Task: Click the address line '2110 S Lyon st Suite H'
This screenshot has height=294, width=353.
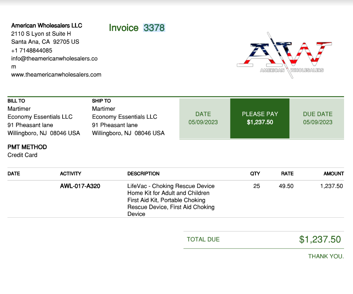Action: coord(41,34)
